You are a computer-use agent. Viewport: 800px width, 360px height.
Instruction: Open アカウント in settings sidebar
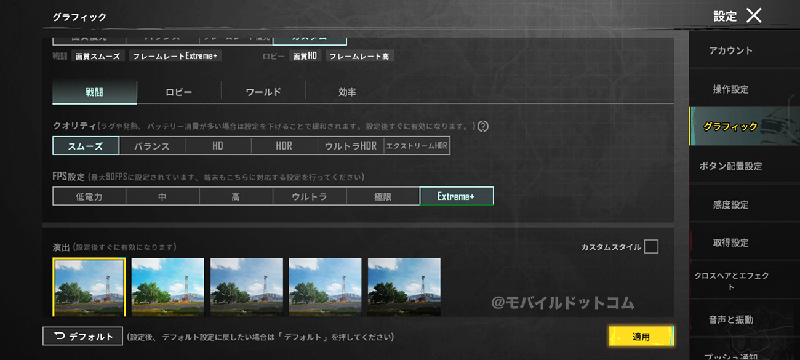[730, 50]
